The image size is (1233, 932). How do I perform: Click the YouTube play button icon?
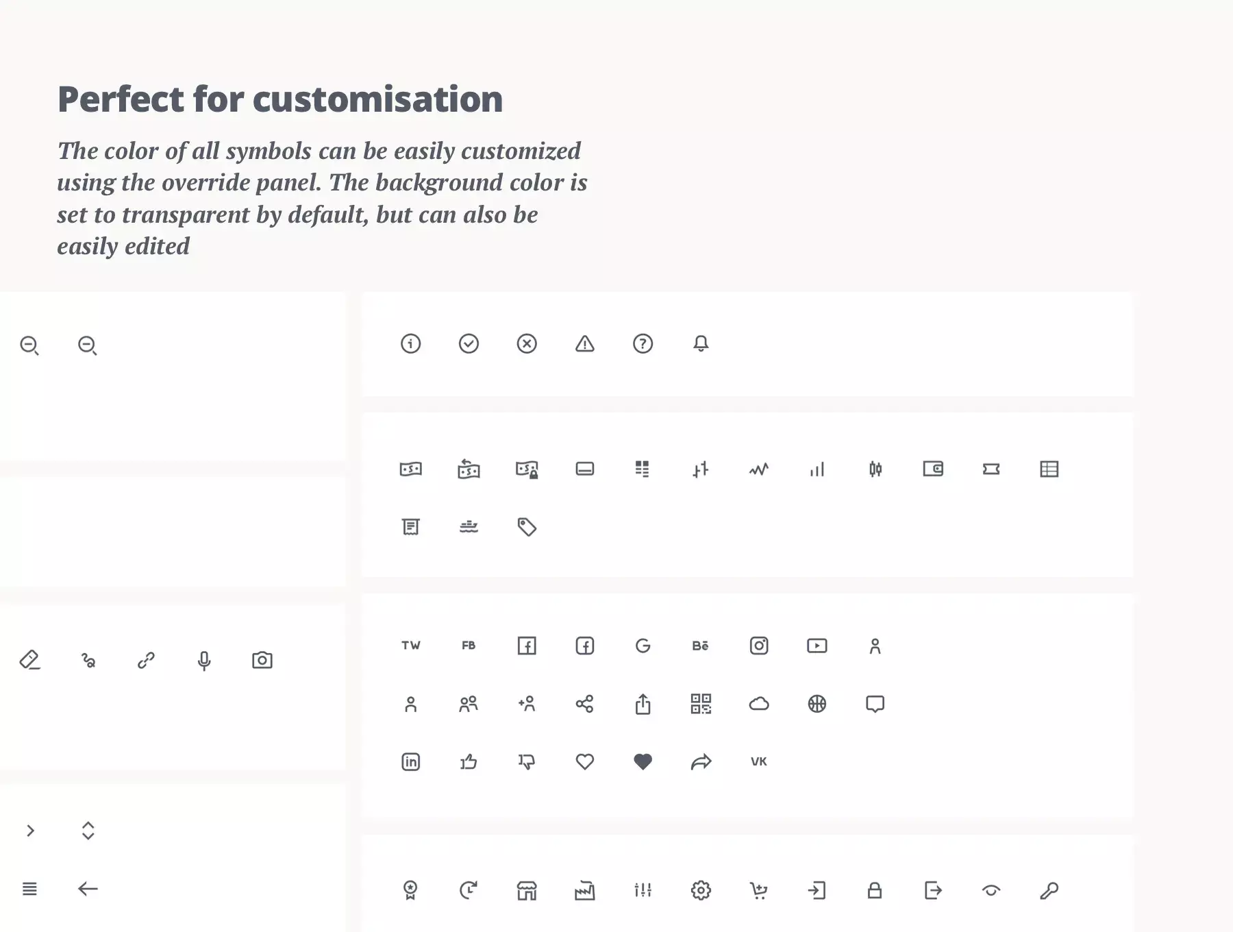(x=817, y=646)
